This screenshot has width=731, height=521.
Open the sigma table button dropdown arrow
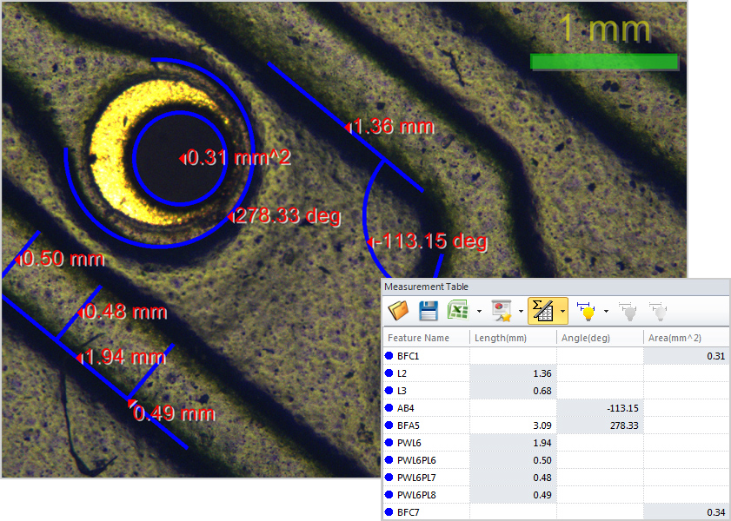pyautogui.click(x=562, y=311)
